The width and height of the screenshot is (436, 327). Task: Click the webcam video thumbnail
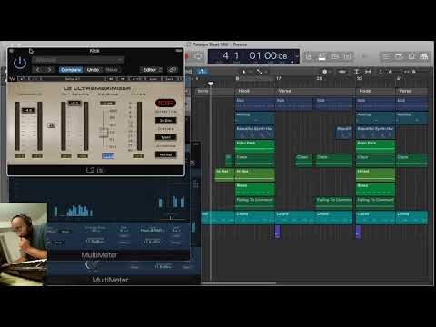(24, 244)
